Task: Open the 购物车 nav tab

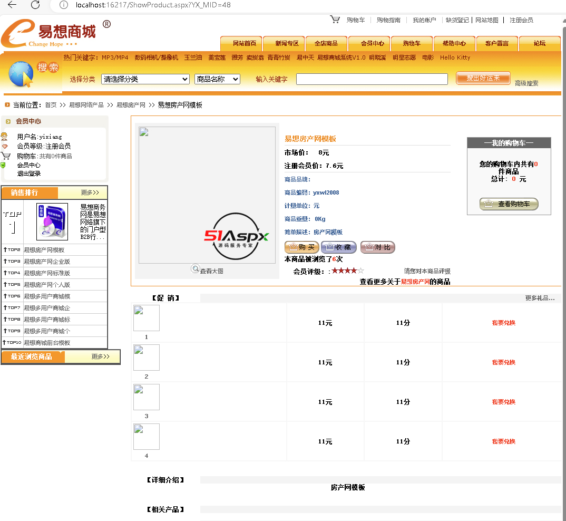Action: 412,44
